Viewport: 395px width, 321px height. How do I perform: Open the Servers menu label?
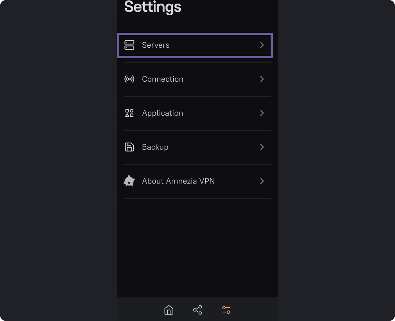pyautogui.click(x=156, y=45)
